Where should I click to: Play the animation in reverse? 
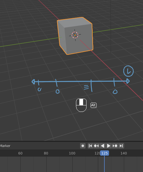(x=103, y=146)
